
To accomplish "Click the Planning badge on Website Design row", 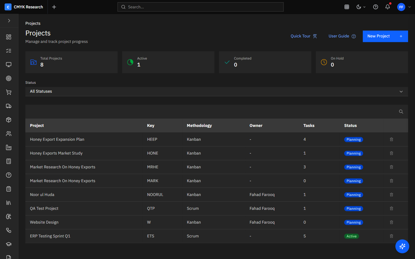I will tap(353, 222).
